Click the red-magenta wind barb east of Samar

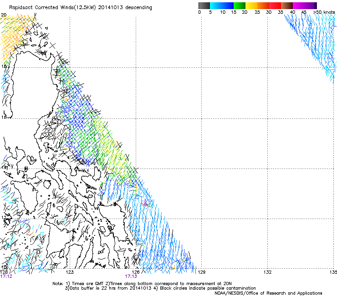(146, 204)
